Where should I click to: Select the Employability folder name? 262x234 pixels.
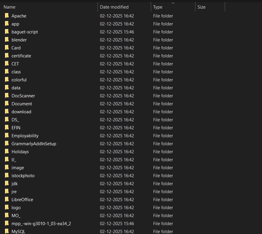25,136
